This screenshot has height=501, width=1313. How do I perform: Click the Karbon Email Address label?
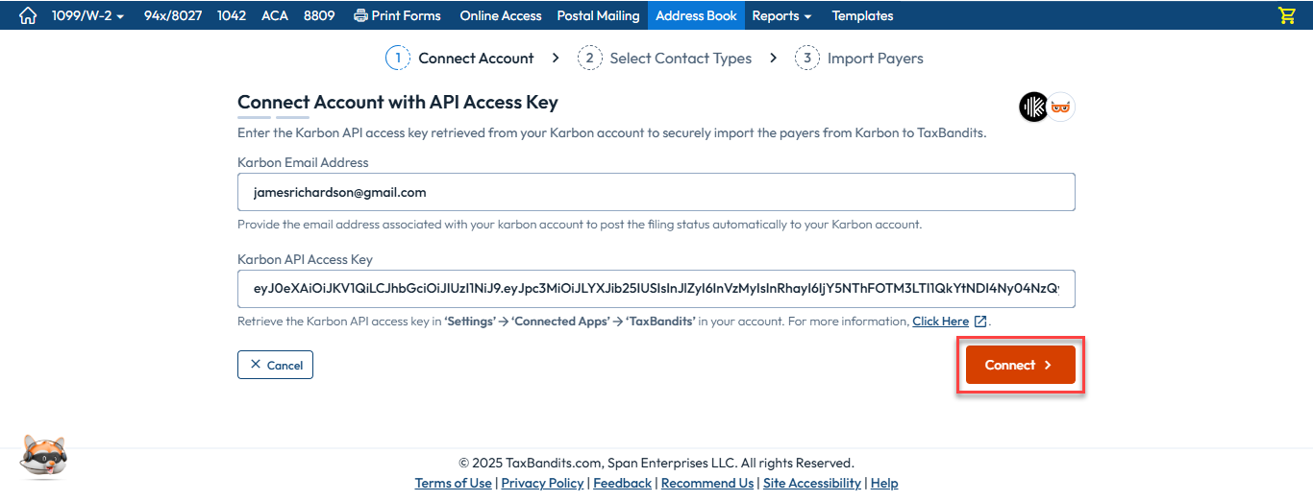(303, 162)
